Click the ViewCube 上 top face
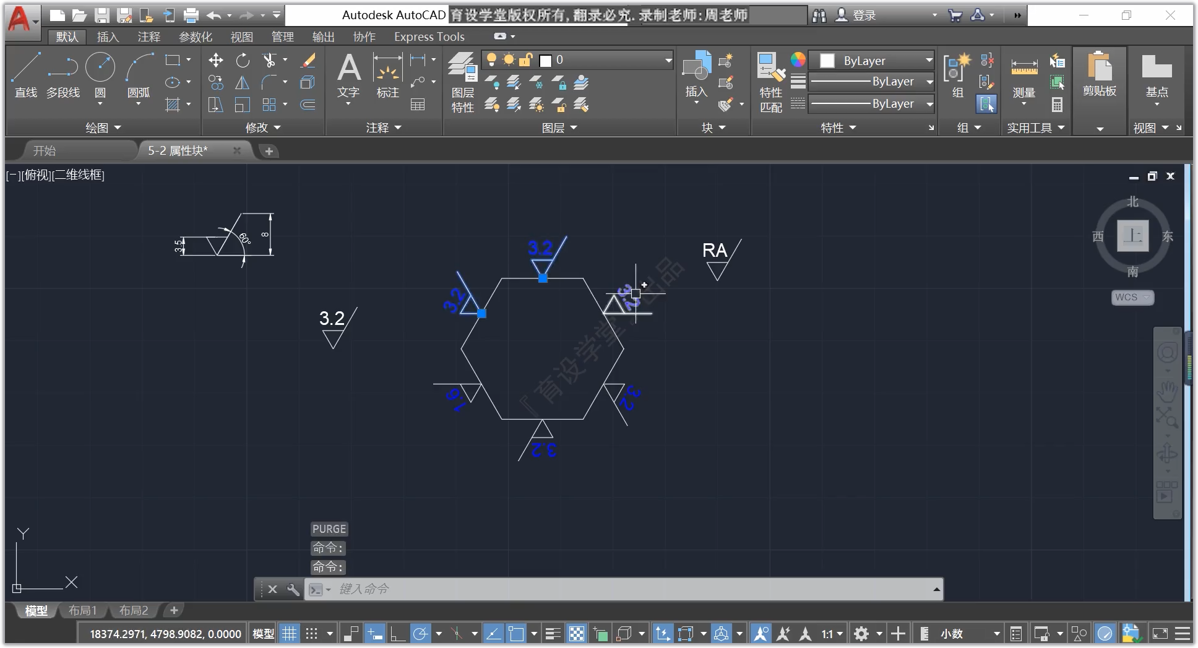Image resolution: width=1198 pixels, height=648 pixels. point(1132,236)
